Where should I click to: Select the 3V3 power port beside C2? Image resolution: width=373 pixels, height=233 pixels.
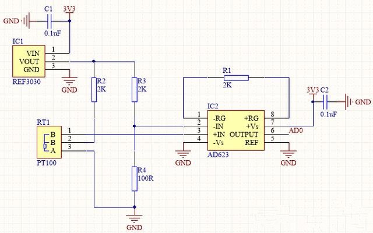[x=312, y=91]
